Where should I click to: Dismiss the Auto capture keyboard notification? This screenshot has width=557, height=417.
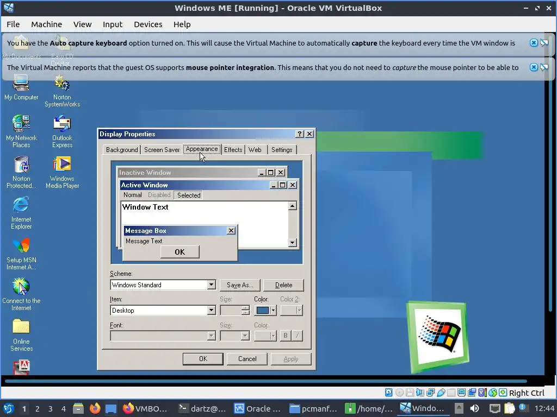[x=534, y=43]
